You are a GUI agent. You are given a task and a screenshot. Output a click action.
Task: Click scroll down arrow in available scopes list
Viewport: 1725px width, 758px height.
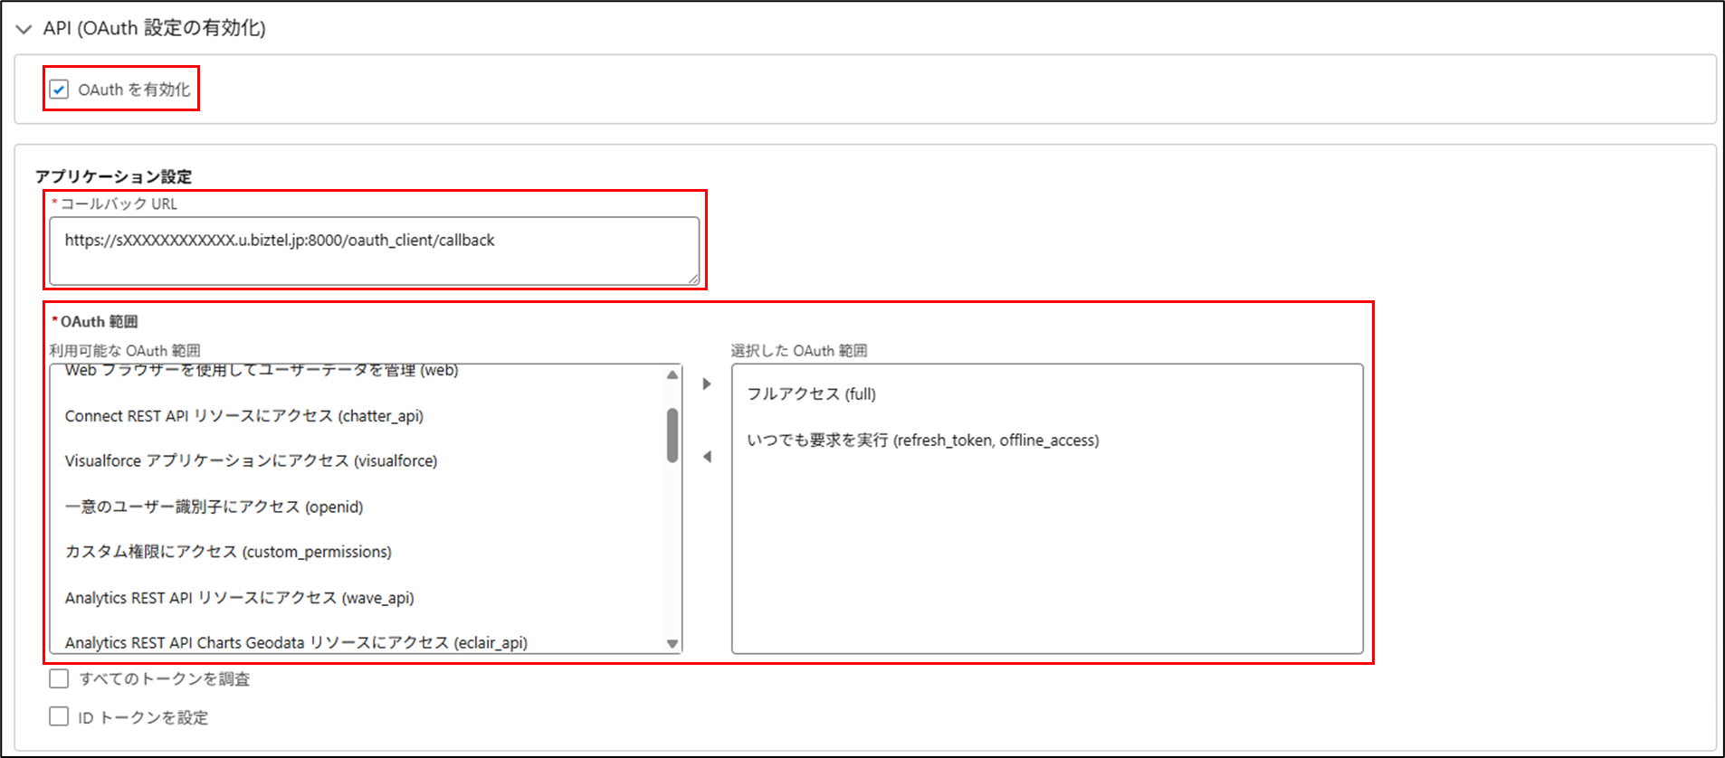pos(672,643)
